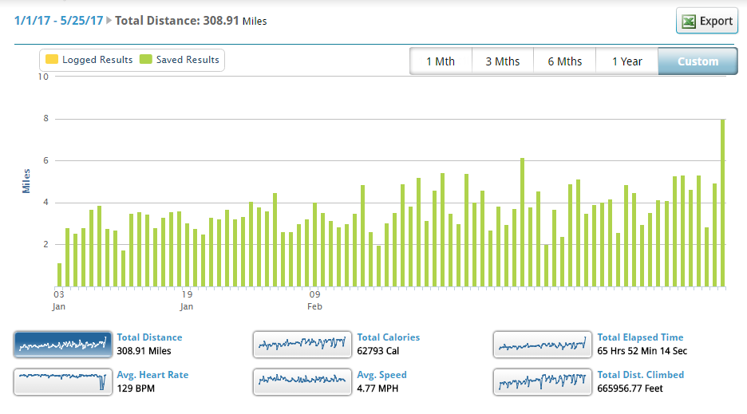Select the 1 Year range tab
The height and width of the screenshot is (414, 747).
pos(626,61)
